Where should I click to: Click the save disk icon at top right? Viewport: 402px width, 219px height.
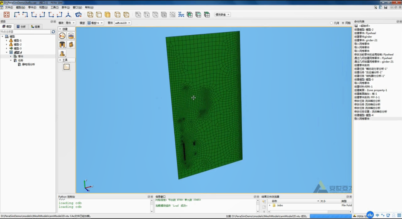[x=386, y=7]
